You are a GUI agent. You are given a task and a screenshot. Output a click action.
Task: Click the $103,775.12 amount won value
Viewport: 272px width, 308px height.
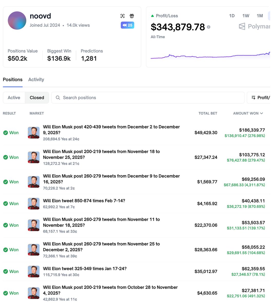point(252,155)
